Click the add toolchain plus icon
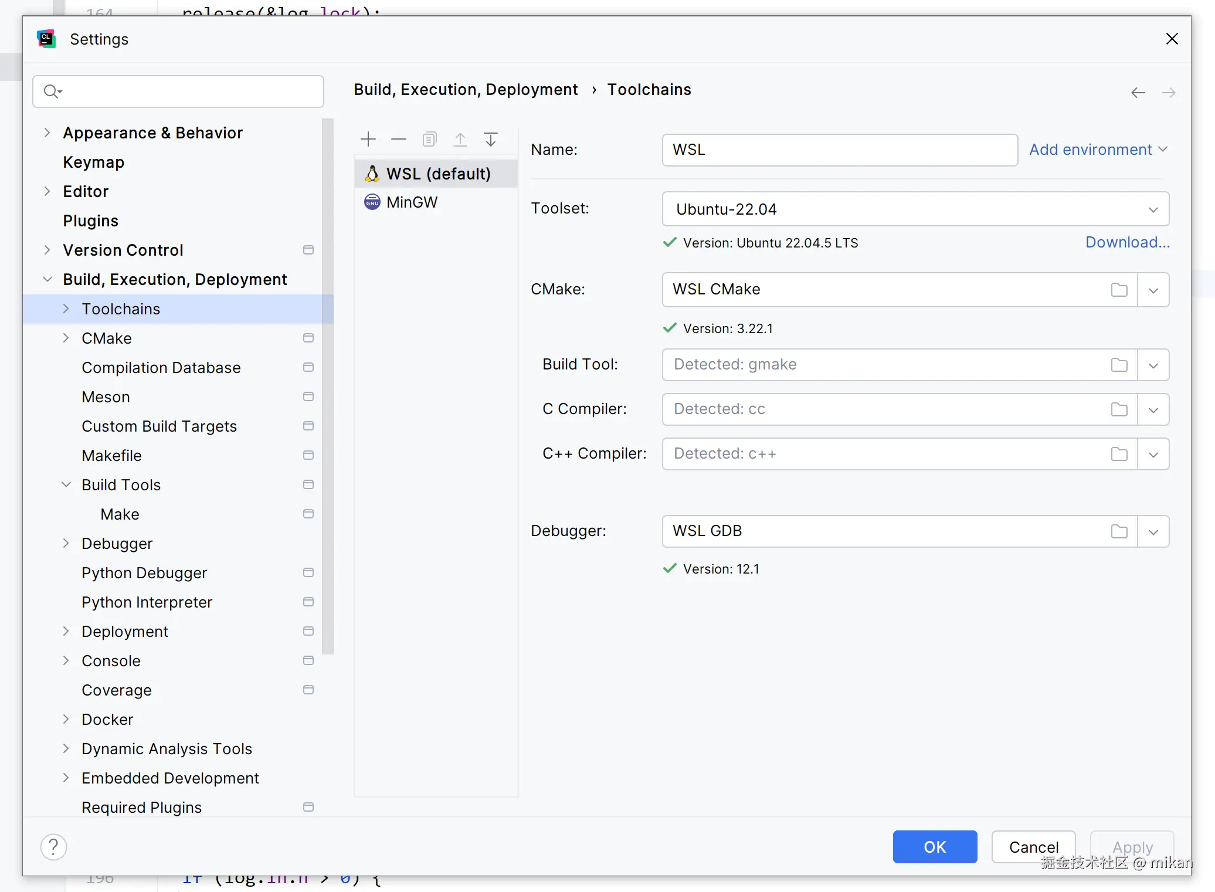1215x892 pixels. click(368, 140)
